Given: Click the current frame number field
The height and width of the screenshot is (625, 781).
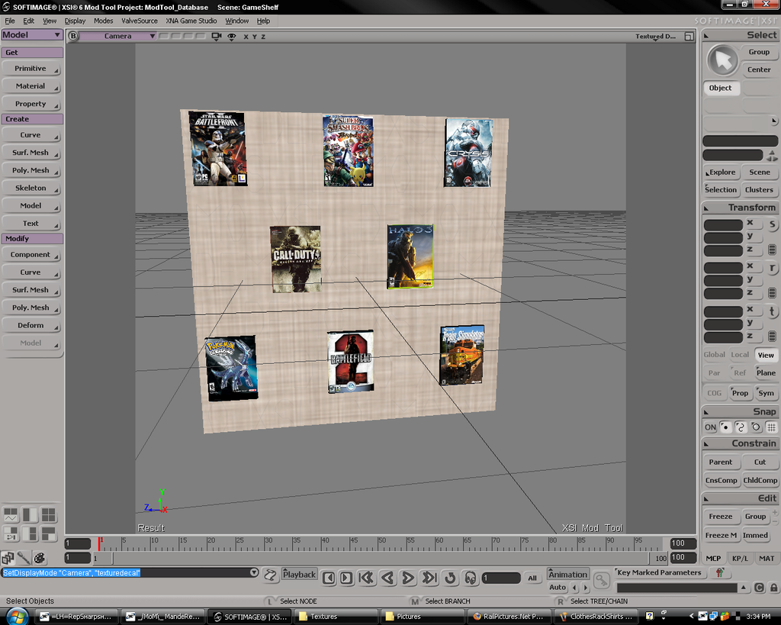Looking at the screenshot, I should [501, 578].
